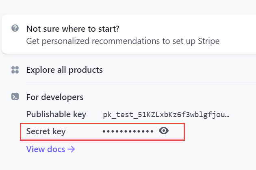Reveal the secret key with eye icon

point(164,131)
